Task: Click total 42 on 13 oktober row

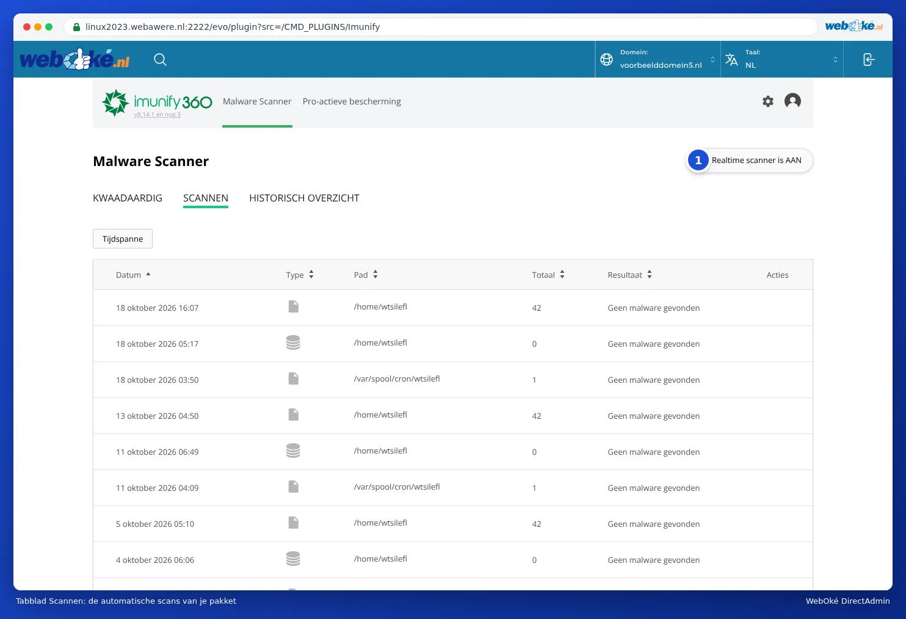Action: pos(537,416)
